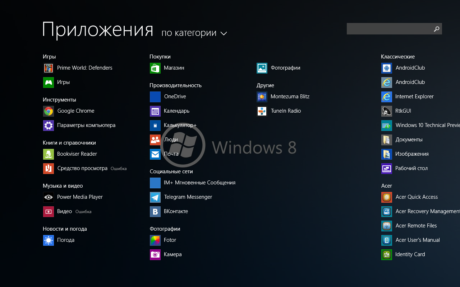The width and height of the screenshot is (460, 287).
Task: Launch the Acer Quick Access icon
Action: click(387, 197)
